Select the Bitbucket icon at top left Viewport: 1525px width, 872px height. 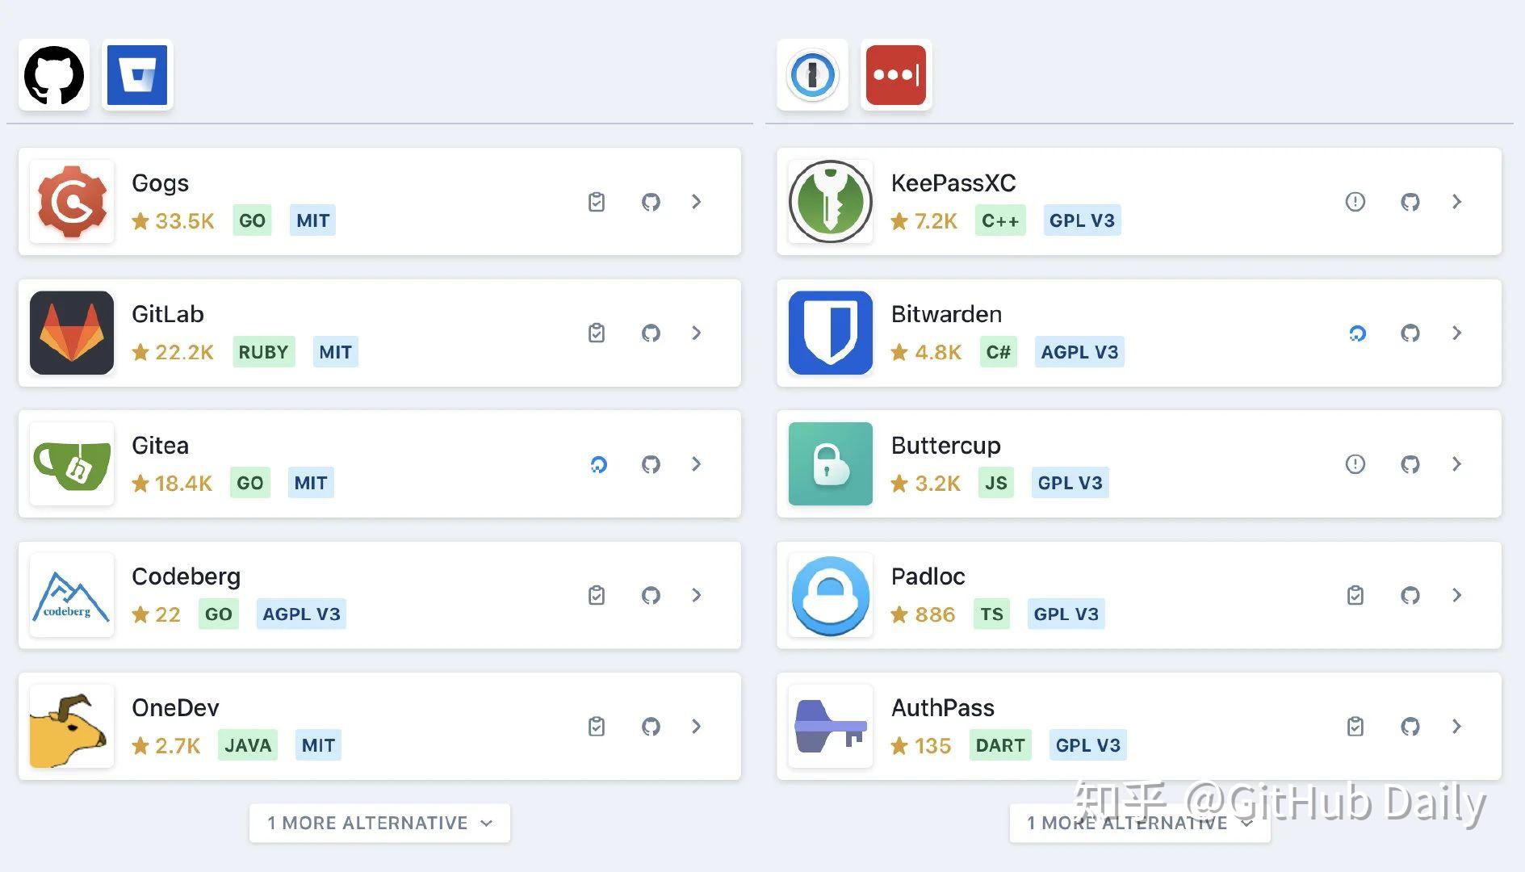(137, 74)
